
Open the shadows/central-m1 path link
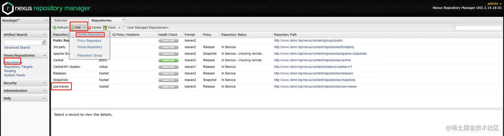[x=313, y=67]
